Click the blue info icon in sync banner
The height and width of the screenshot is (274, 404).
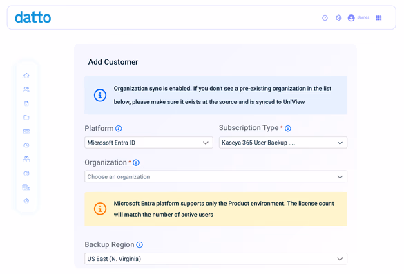(x=100, y=95)
